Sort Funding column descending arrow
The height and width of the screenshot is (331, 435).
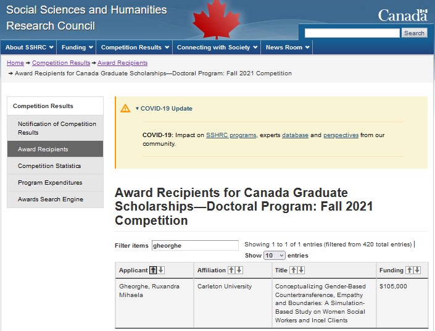[417, 270]
